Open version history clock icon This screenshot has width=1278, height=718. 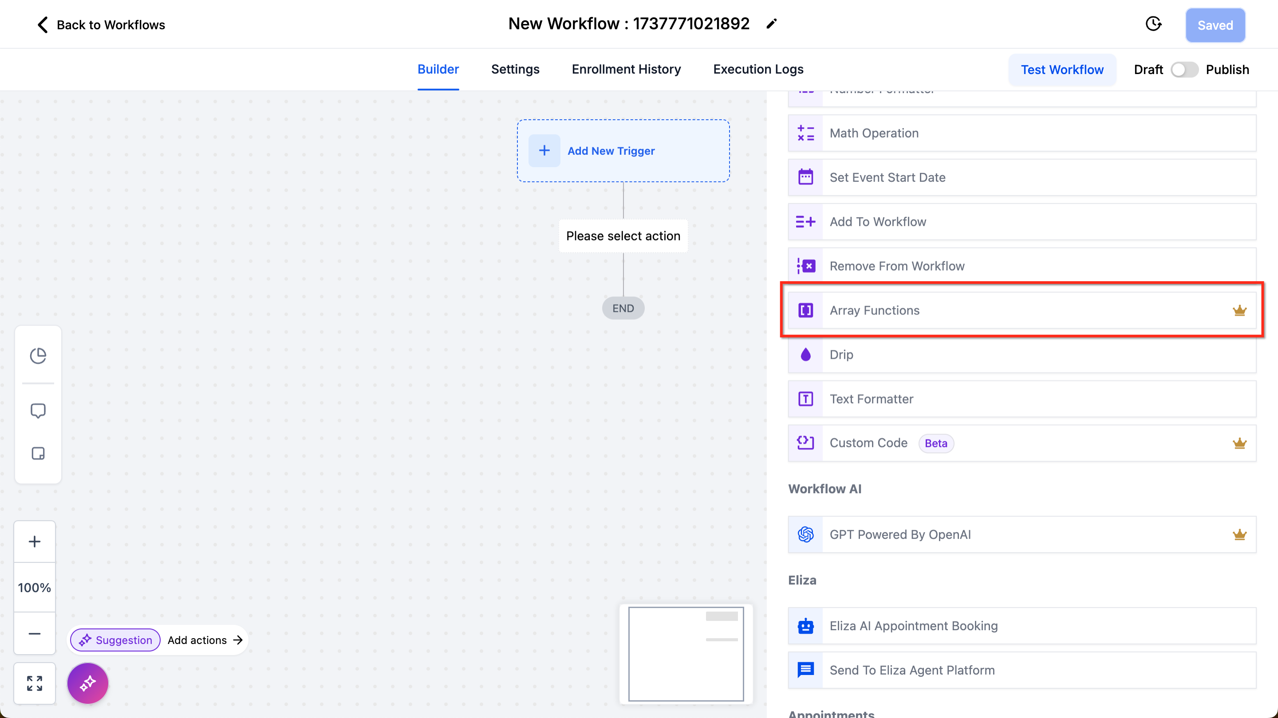coord(1153,24)
